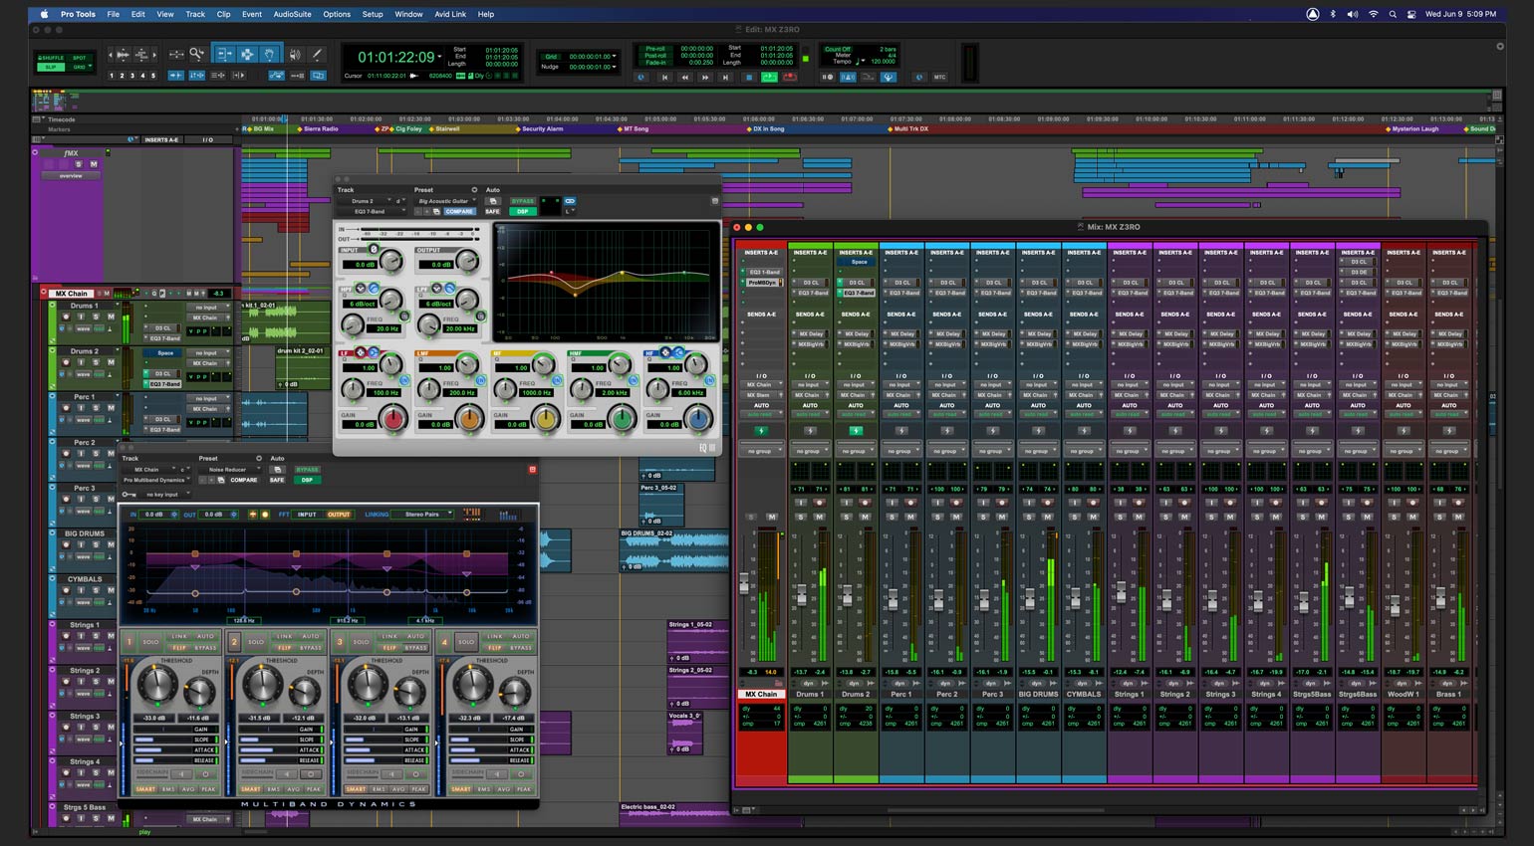Select the Scrubber speaker tool
The image size is (1534, 846).
point(295,55)
